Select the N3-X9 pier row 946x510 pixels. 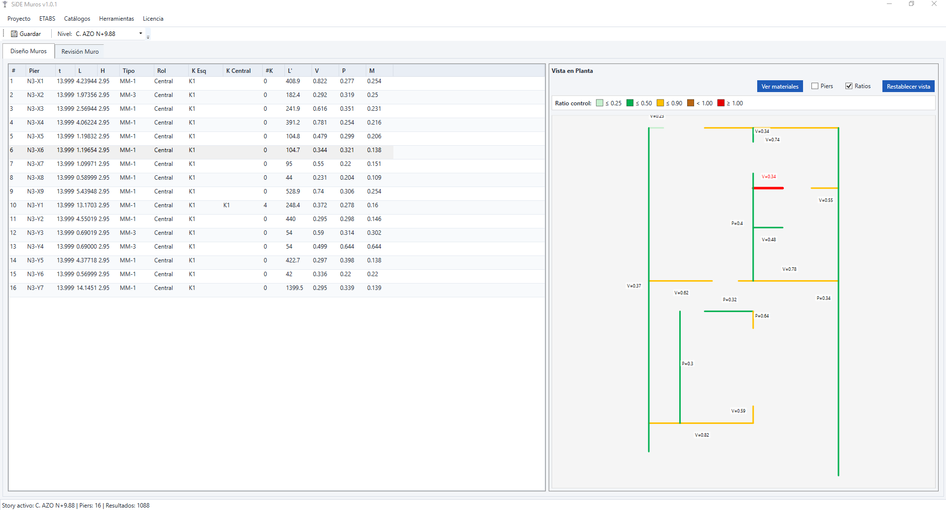point(35,191)
